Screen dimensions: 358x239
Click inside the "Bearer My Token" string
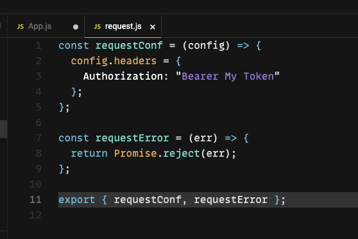tap(228, 76)
